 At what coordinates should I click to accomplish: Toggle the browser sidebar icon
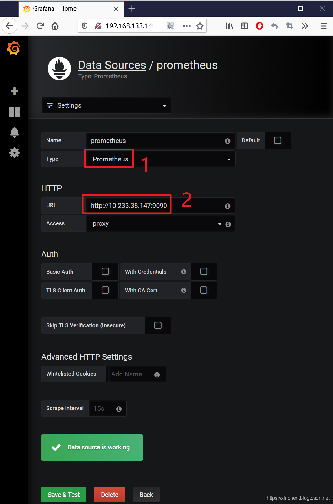tap(245, 26)
